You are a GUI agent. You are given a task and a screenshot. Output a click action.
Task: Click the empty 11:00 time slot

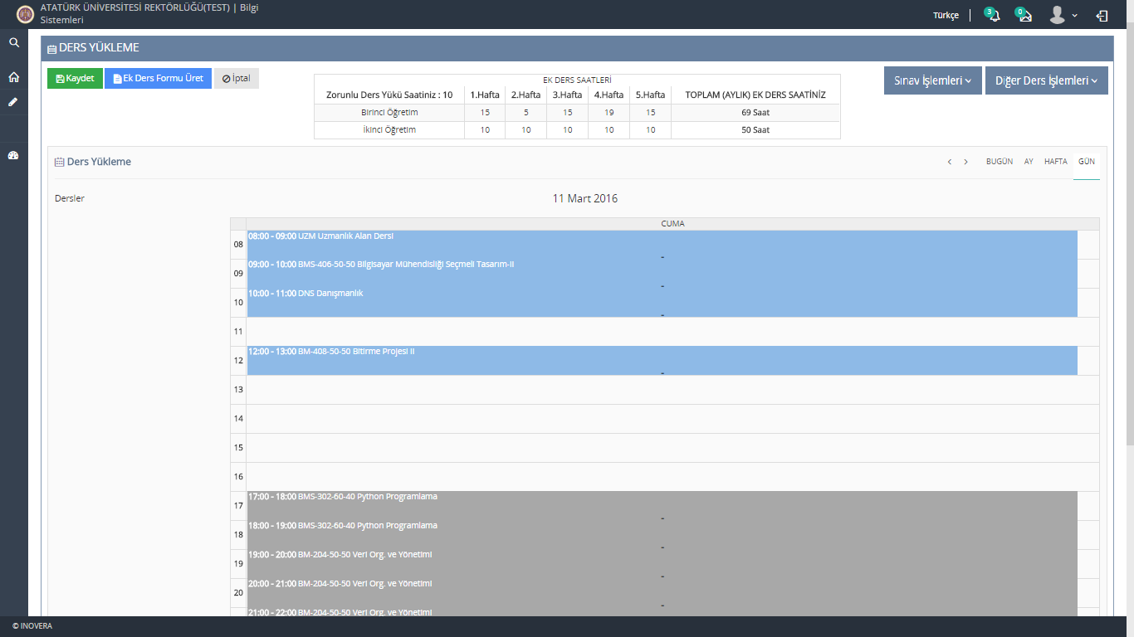[x=672, y=332]
